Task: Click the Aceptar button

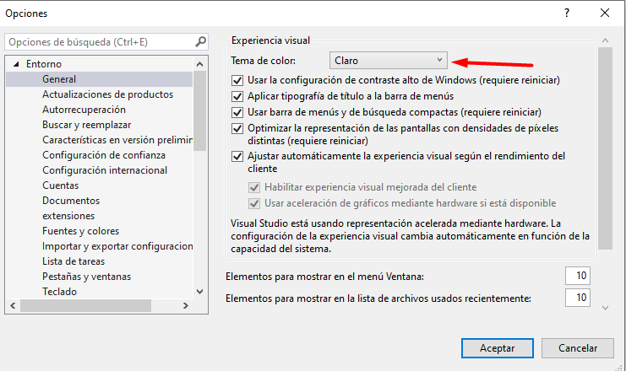Action: pos(497,348)
